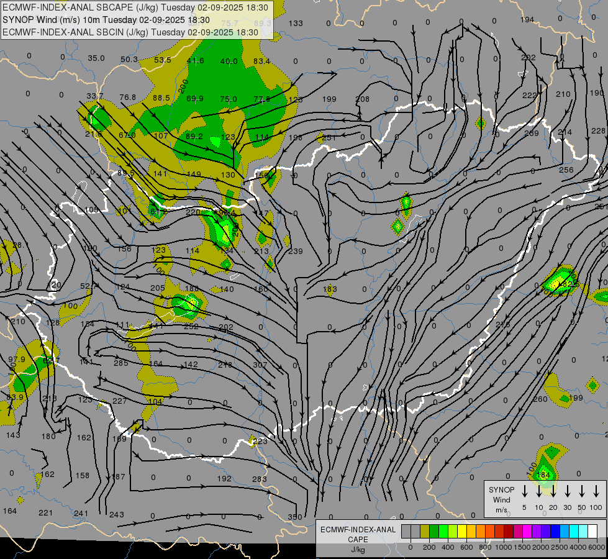Click the map value 256

click(x=566, y=170)
